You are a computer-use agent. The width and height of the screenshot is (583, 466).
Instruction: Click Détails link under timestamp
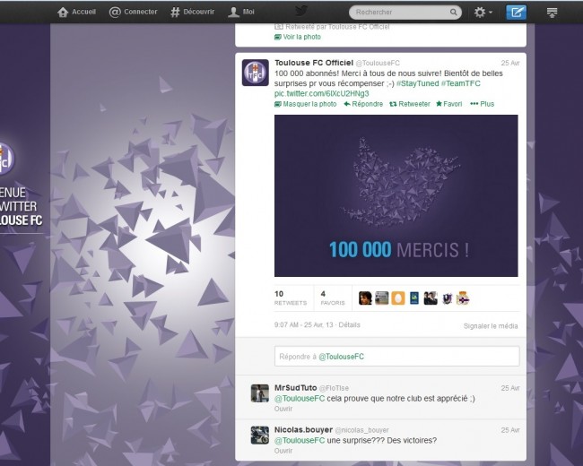tap(350, 324)
